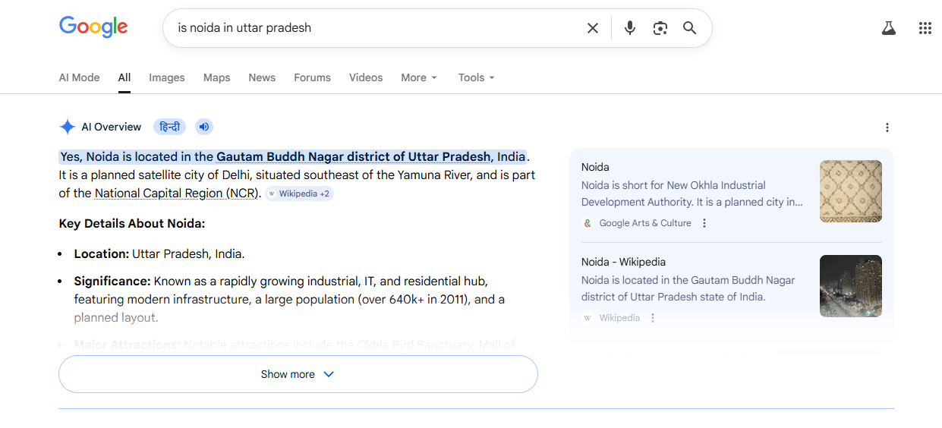Open the Google apps grid
This screenshot has height=428, width=942.
point(925,28)
